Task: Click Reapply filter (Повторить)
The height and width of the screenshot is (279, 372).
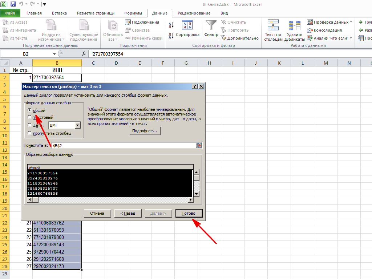Action: coord(235,30)
